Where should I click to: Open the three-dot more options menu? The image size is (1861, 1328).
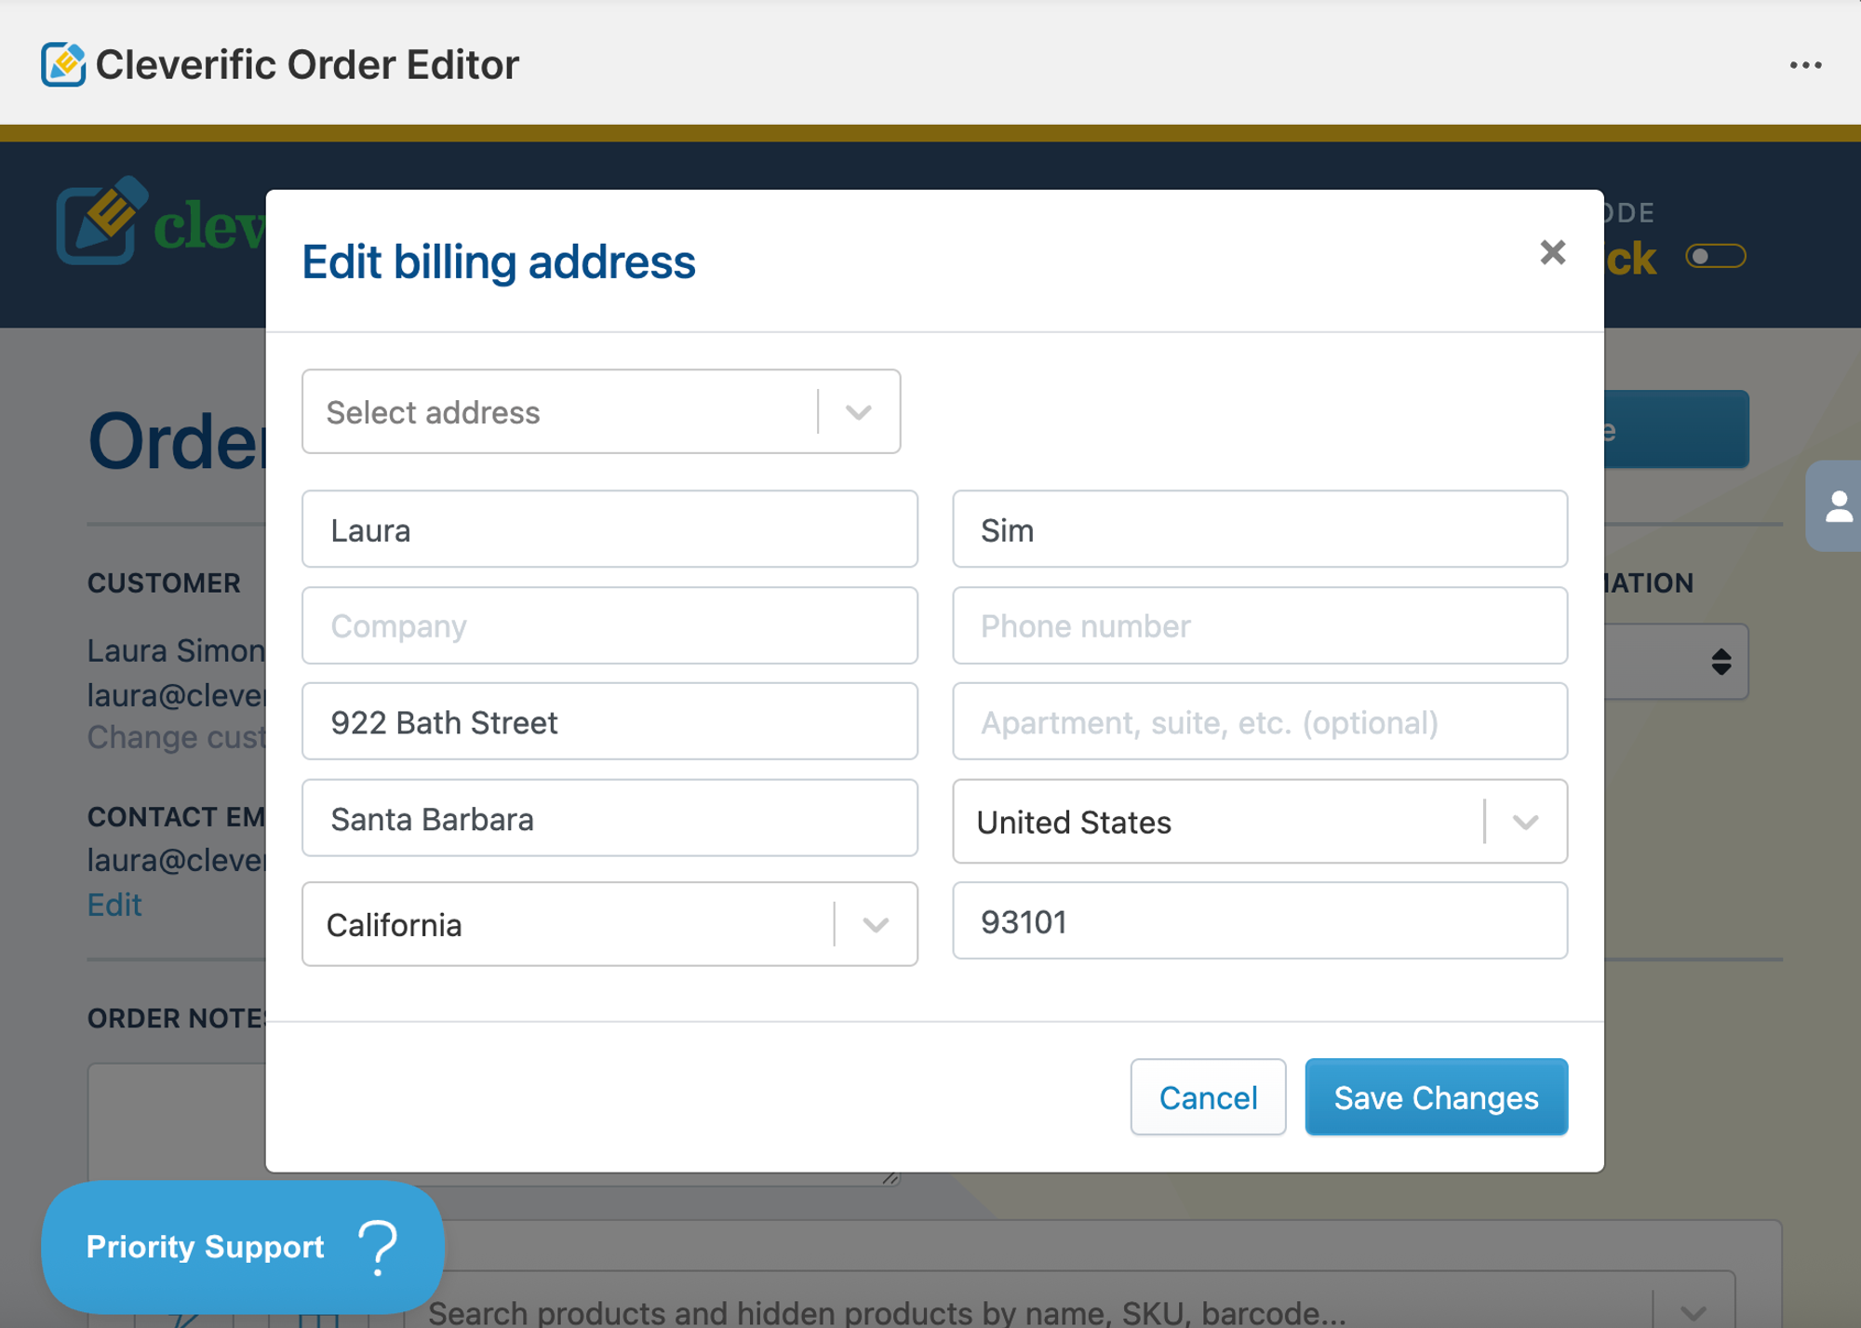pos(1805,65)
